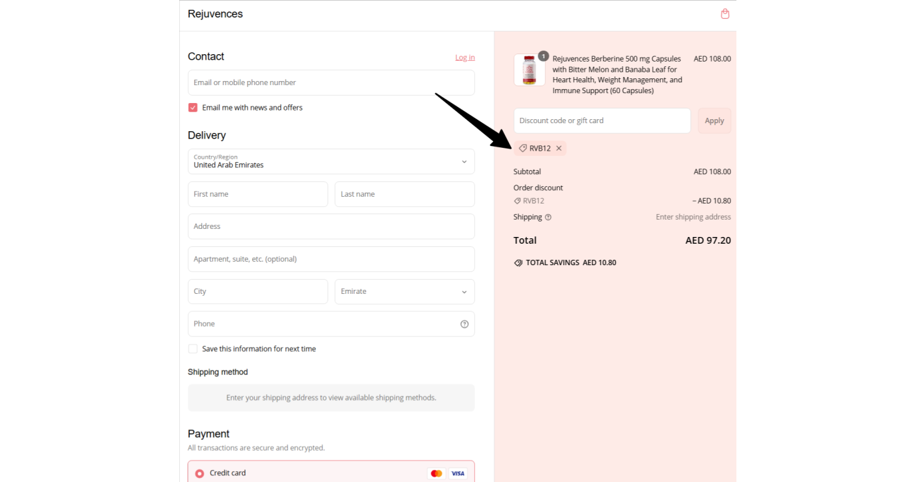Screen dimensions: 915x482
Task: Click the Apply discount button
Action: (714, 121)
